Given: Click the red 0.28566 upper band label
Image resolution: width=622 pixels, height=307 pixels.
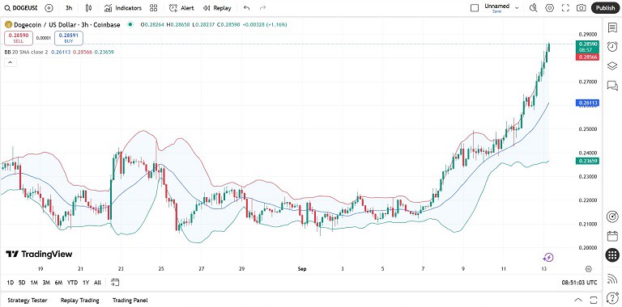Looking at the screenshot, I should click(587, 57).
